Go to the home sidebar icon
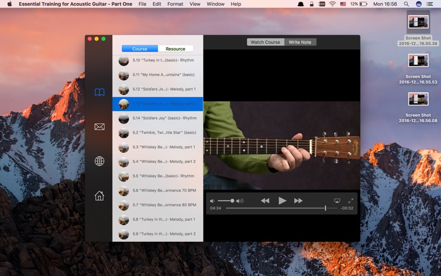 100,195
